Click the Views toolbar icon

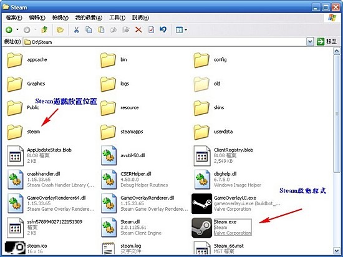[179, 30]
